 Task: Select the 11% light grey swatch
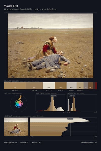tap(71, 86)
